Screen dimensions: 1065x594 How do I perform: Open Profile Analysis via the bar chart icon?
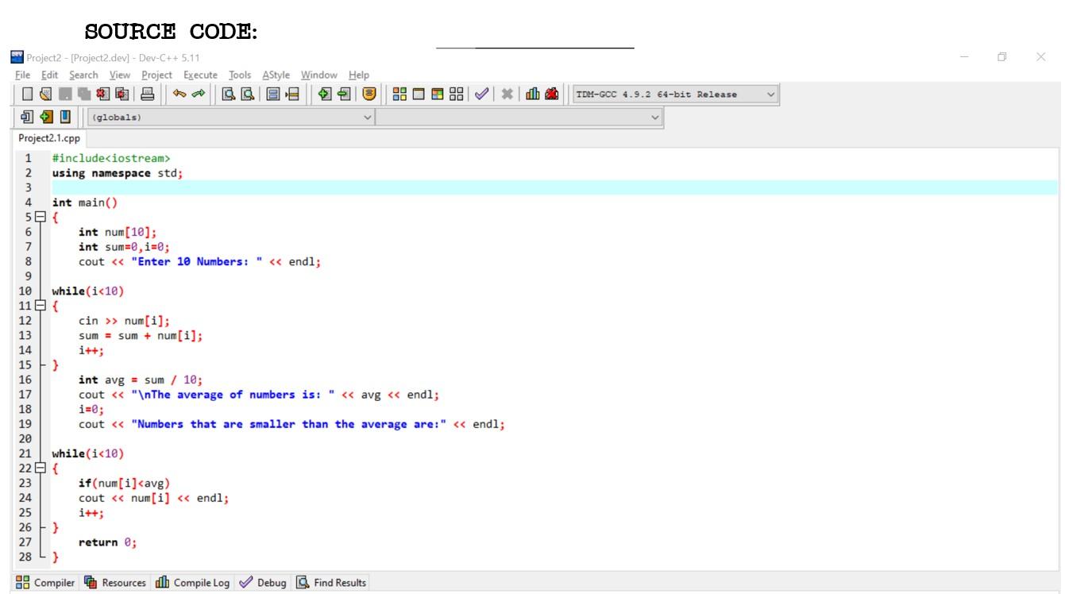(x=531, y=95)
